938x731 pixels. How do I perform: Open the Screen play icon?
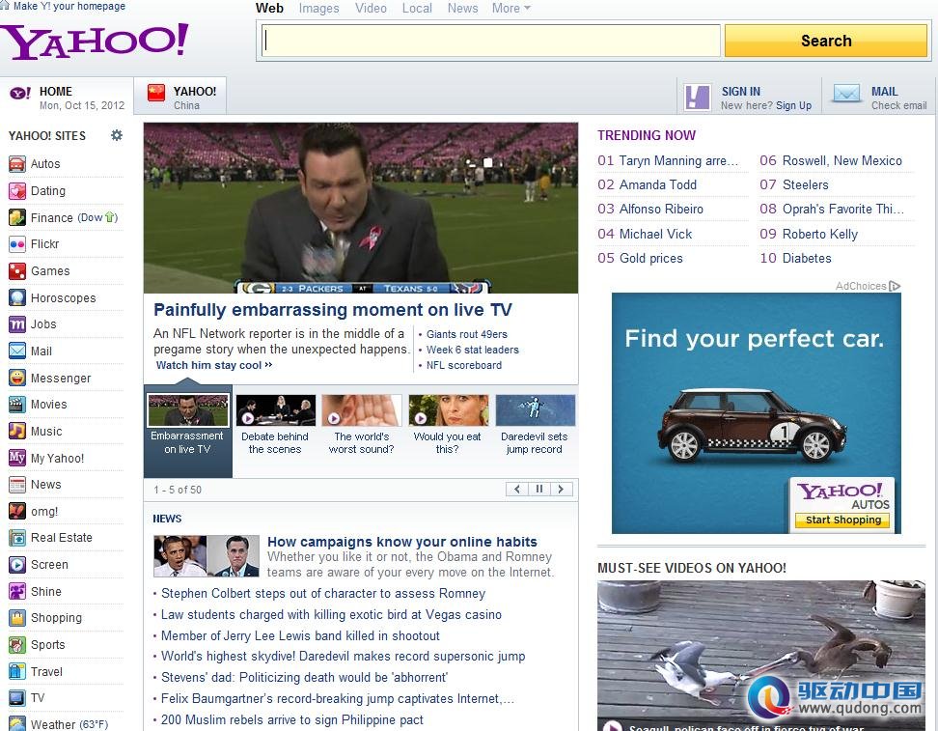[x=16, y=565]
